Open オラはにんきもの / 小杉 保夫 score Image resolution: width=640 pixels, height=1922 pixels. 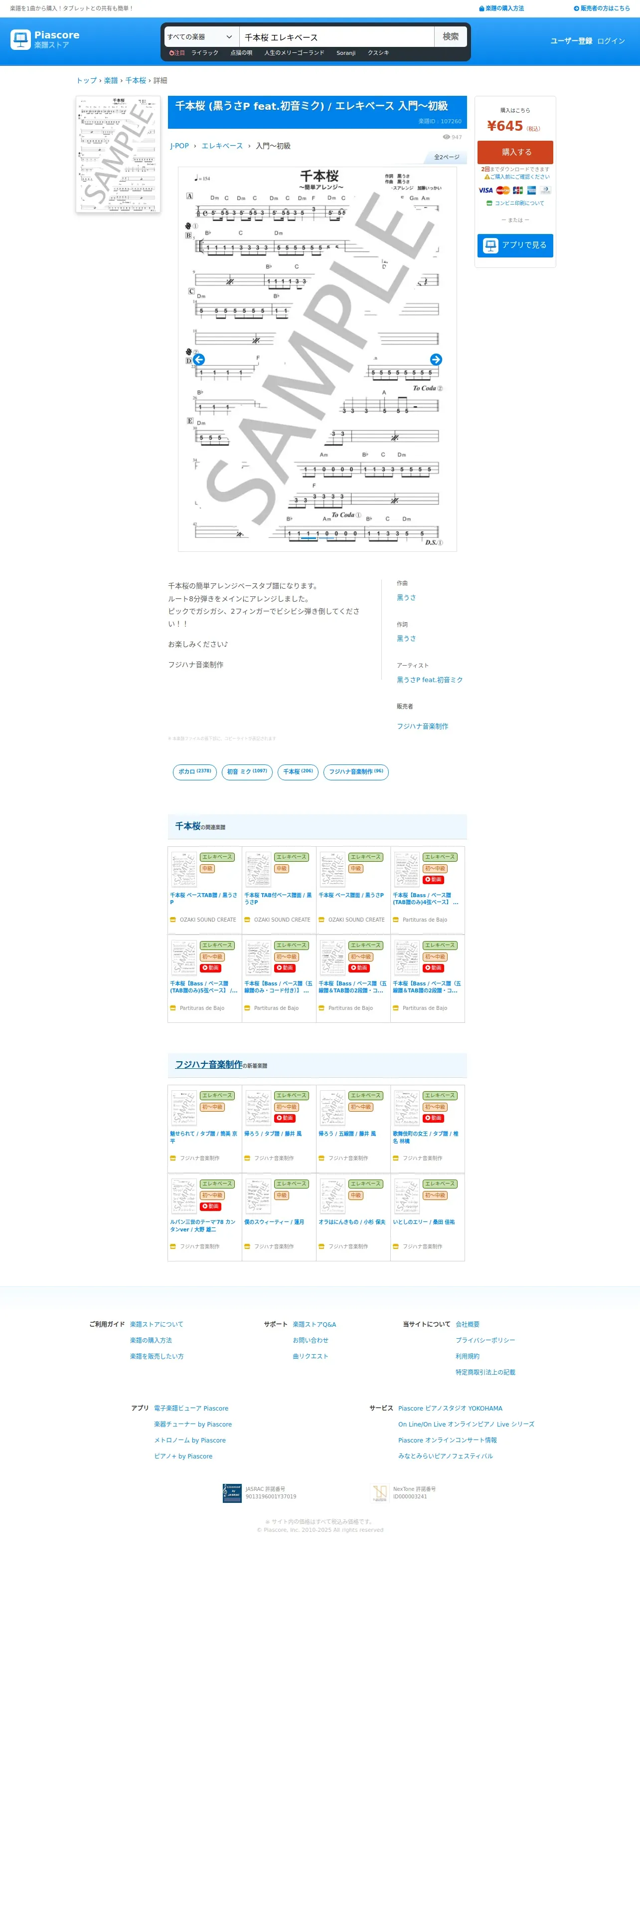point(352,1222)
